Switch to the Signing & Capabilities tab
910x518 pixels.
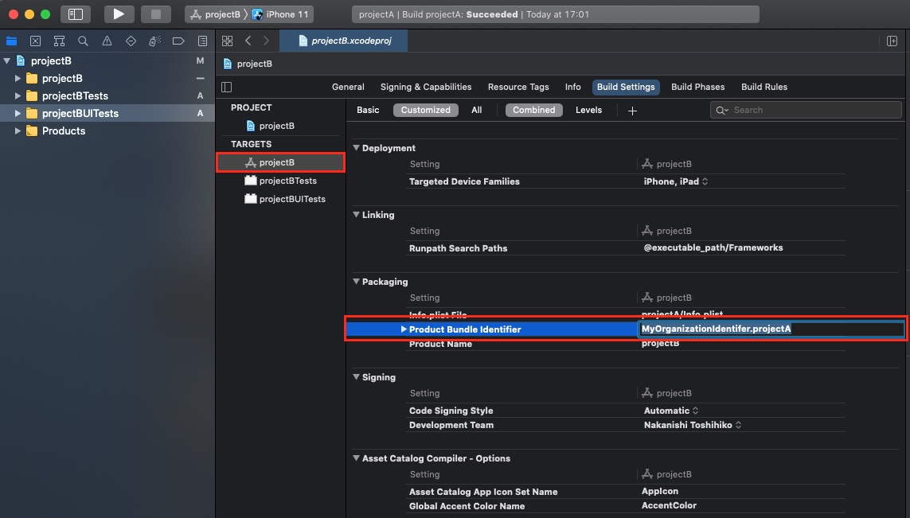click(426, 87)
